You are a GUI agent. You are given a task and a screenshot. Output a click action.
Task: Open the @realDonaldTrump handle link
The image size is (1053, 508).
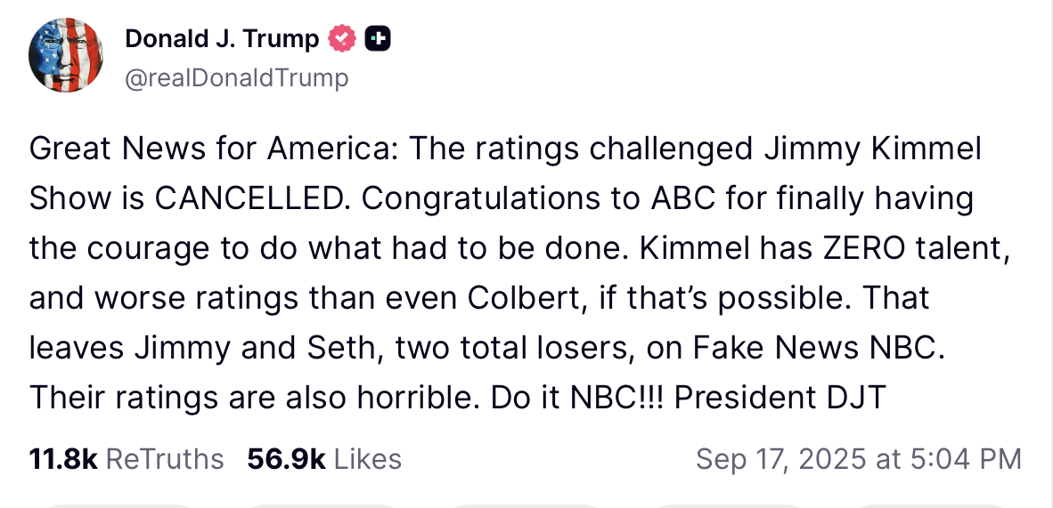click(237, 78)
